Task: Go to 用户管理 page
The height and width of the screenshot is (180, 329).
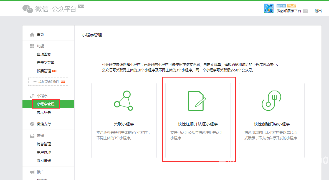Action: click(x=44, y=152)
